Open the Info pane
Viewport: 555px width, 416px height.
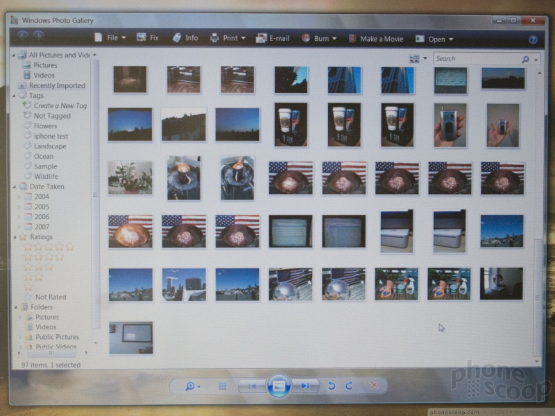pyautogui.click(x=185, y=38)
